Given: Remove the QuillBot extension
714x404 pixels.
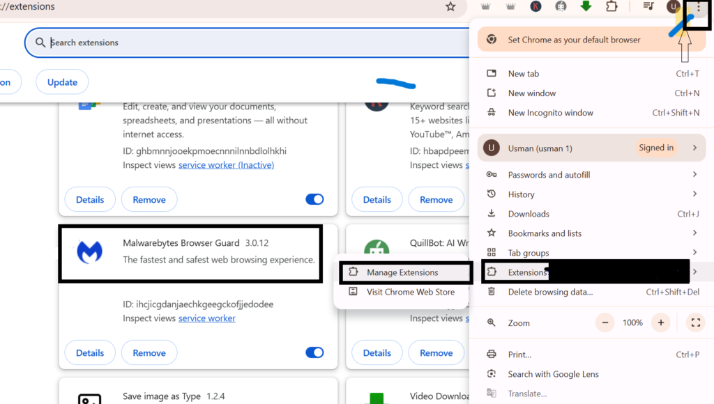Looking at the screenshot, I should click(x=436, y=352).
